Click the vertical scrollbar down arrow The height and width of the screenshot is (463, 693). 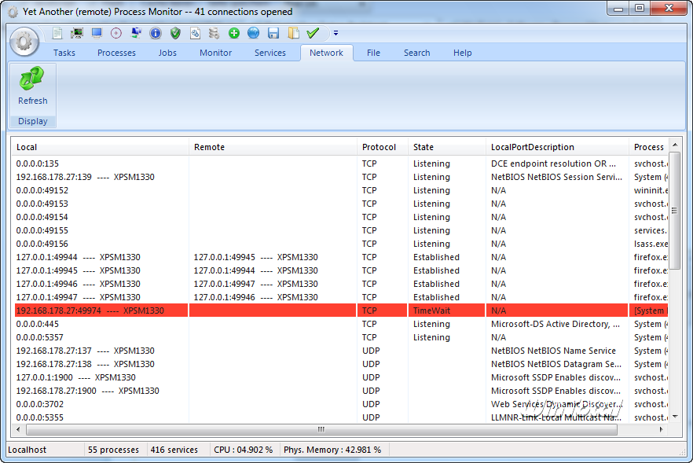click(x=675, y=417)
